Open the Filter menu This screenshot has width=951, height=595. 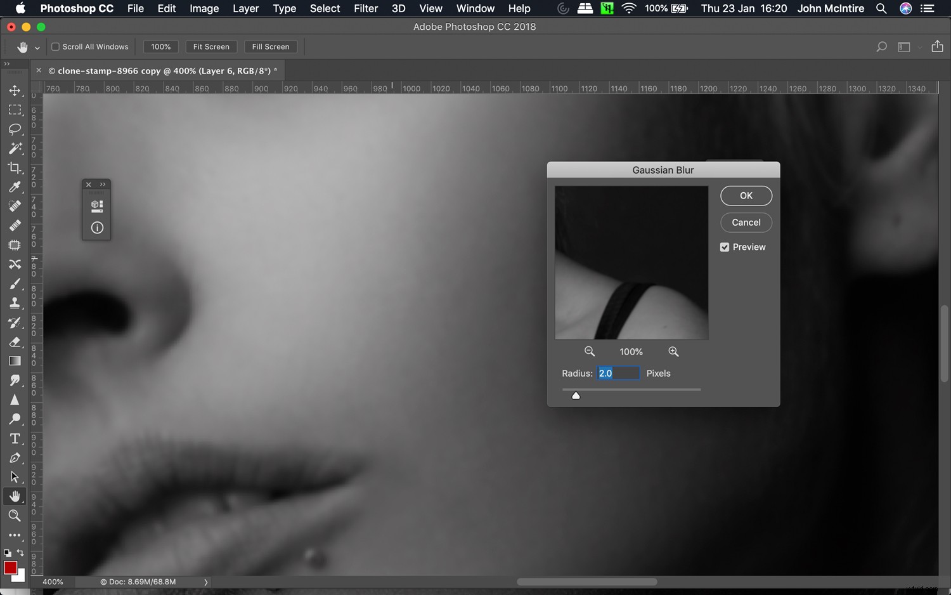pos(366,8)
